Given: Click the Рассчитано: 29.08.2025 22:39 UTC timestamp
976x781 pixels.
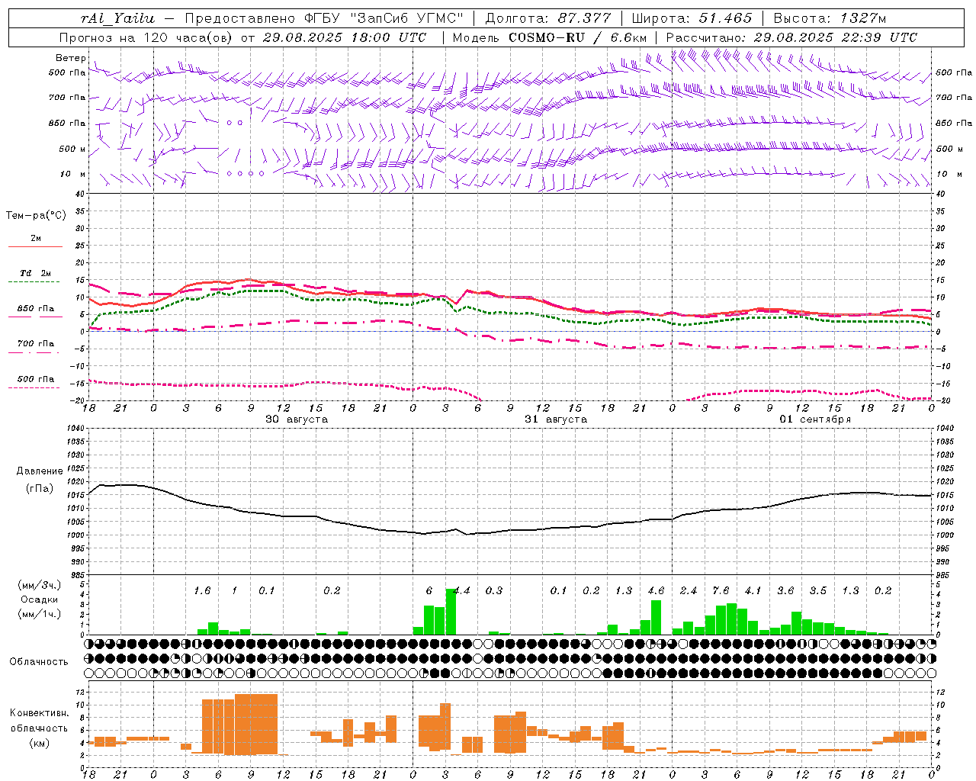Looking at the screenshot, I should point(791,37).
